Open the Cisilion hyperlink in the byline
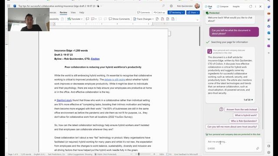 click(x=95, y=59)
